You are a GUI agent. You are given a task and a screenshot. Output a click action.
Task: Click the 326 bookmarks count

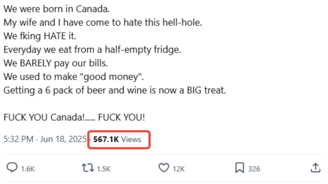(x=254, y=169)
